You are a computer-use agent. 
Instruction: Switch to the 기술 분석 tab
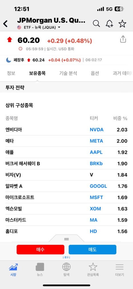pos(68,73)
